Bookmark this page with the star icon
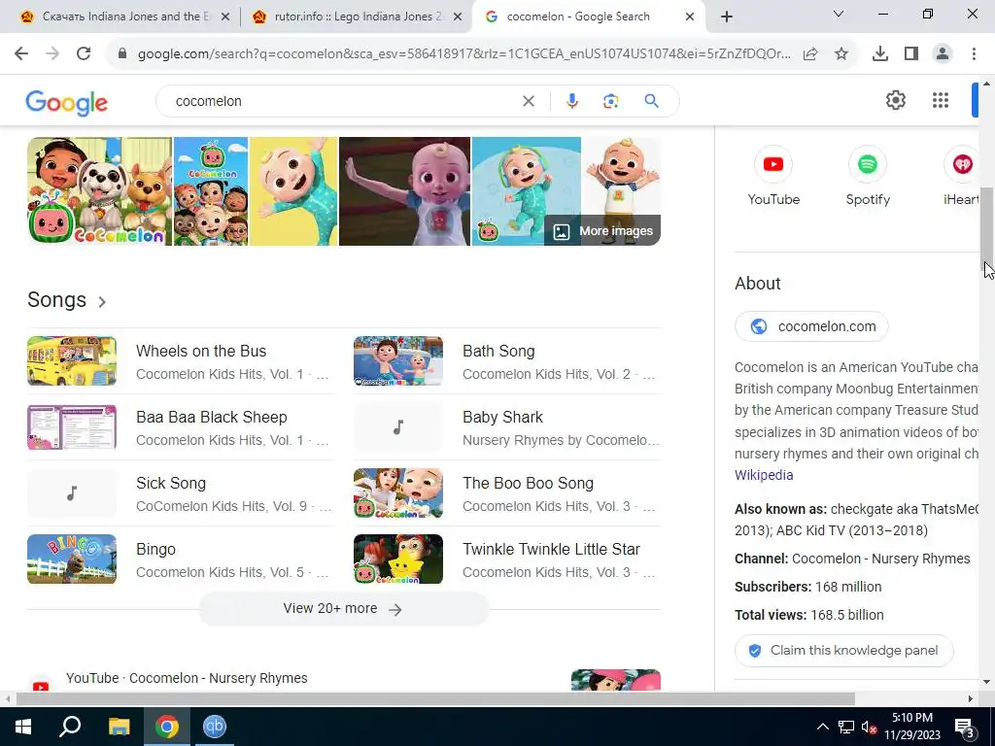The width and height of the screenshot is (995, 746). pyautogui.click(x=841, y=54)
